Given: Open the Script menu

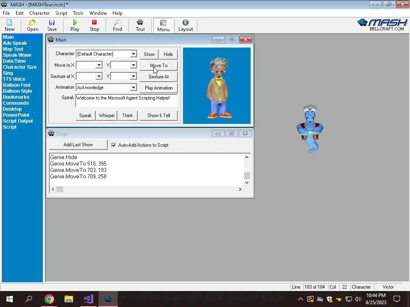Looking at the screenshot, I should pos(61,13).
